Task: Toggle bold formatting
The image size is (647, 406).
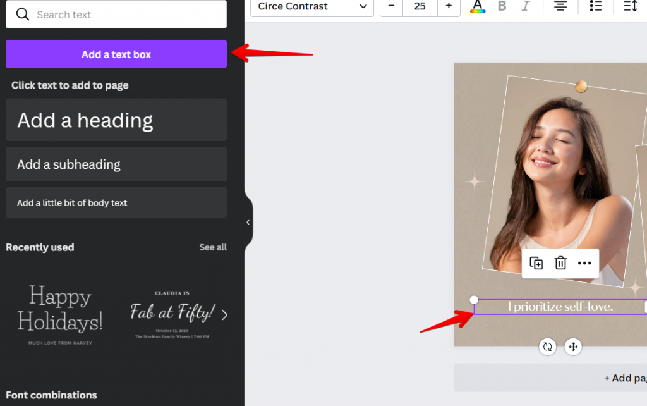Action: [502, 6]
